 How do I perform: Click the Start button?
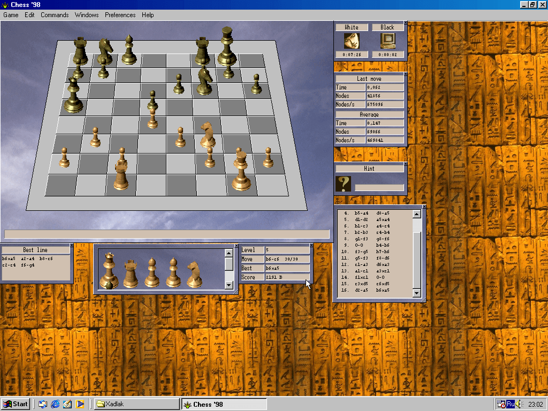click(16, 404)
